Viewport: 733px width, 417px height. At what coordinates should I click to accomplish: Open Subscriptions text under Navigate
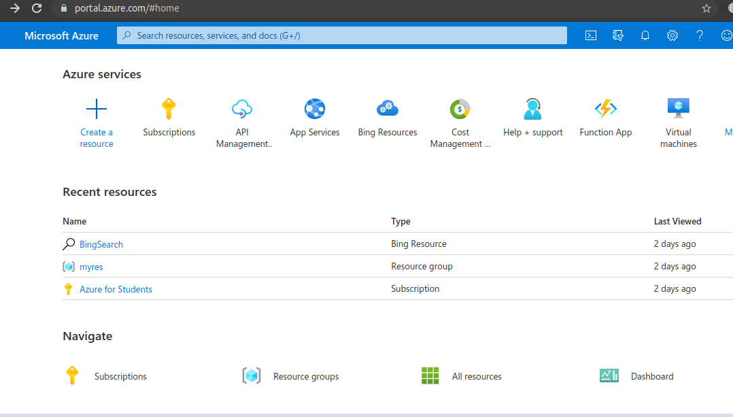click(120, 376)
